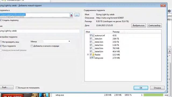Click the torrent name field 'Dying Light by xatab'
This screenshot has width=172, height=97.
40,31
